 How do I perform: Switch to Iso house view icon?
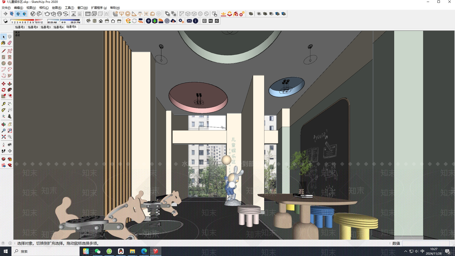(x=88, y=21)
